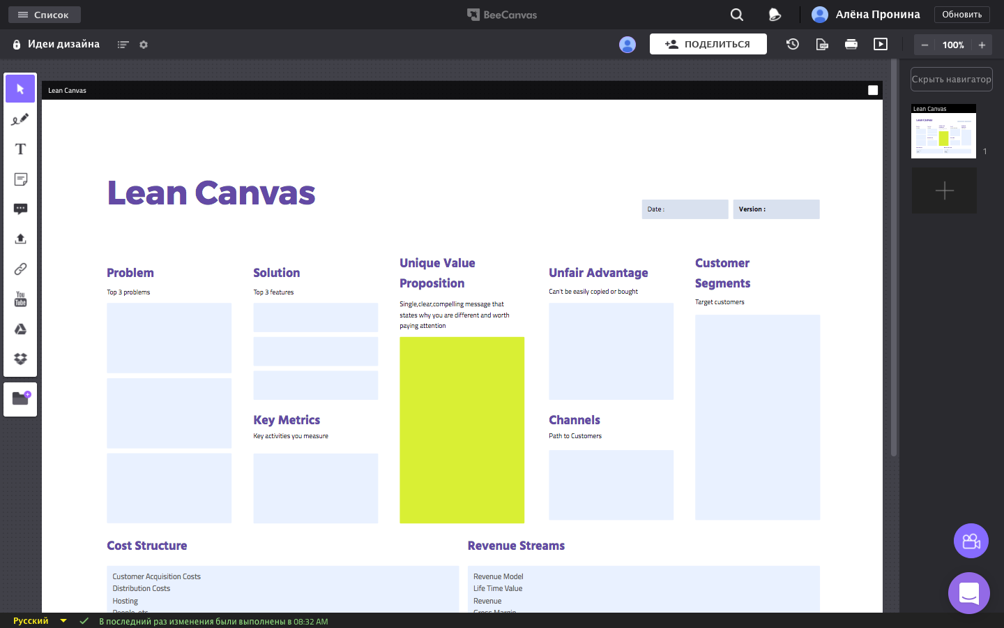Open Dropbox import tool
The height and width of the screenshot is (628, 1004).
[x=20, y=359]
